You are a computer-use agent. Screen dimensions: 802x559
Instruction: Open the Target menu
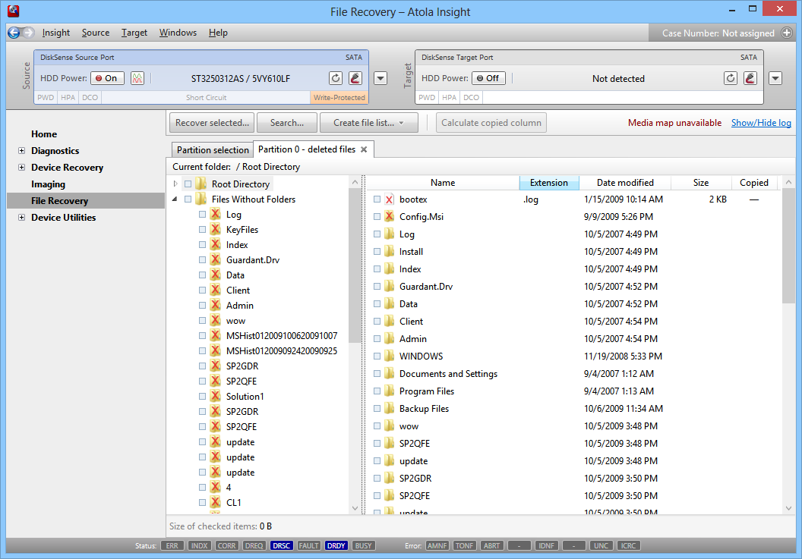[134, 33]
